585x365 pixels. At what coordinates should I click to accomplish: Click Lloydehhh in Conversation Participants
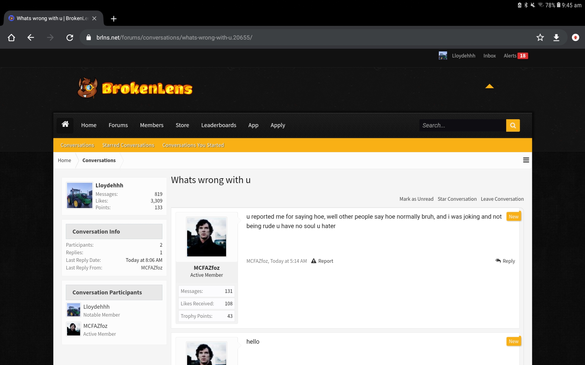(96, 307)
